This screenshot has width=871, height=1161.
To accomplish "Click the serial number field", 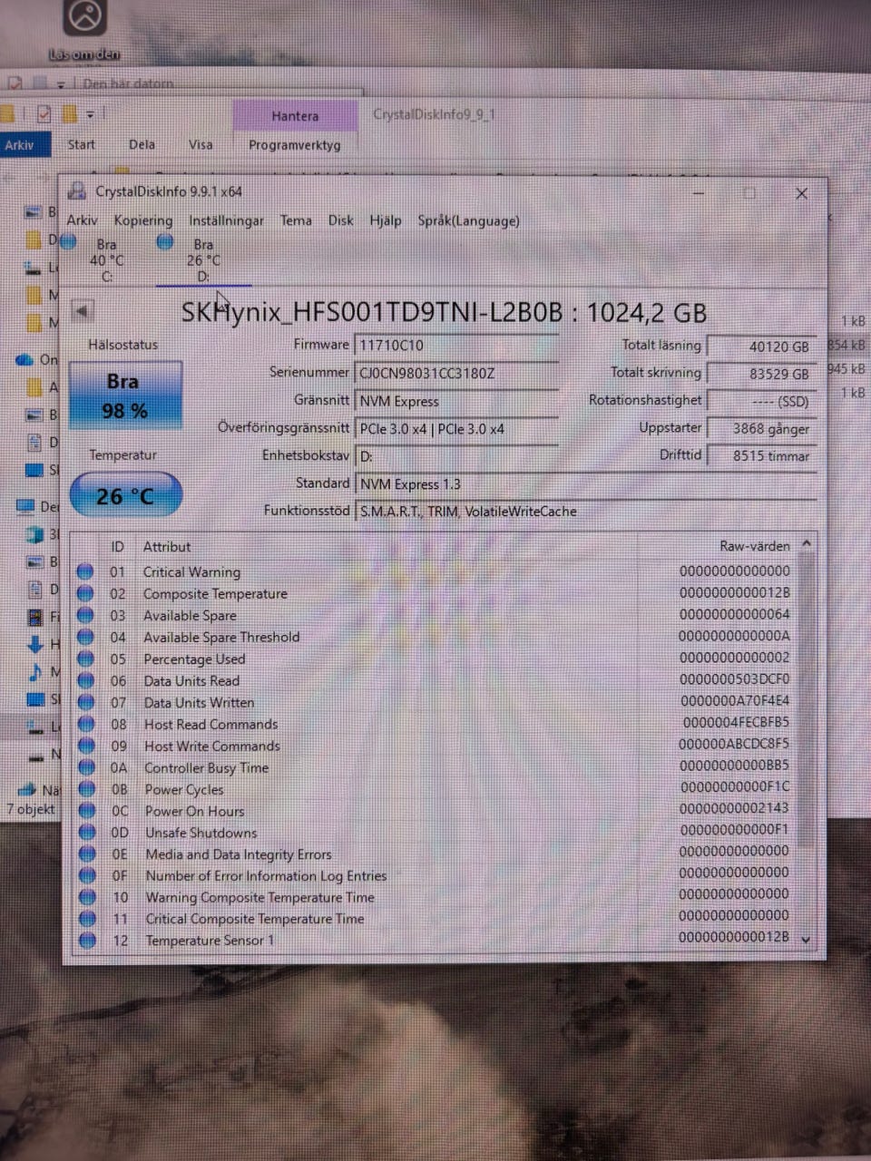I will click(x=455, y=373).
